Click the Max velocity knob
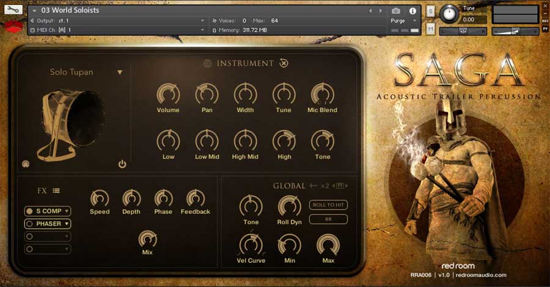550x287 pixels. (x=328, y=245)
